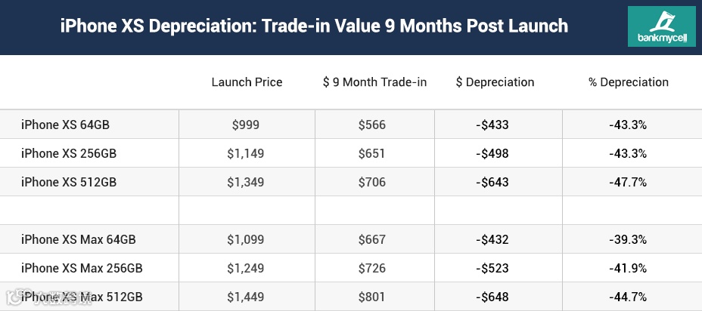The image size is (702, 311).
Task: Select the $801 trade-in value cell
Action: [x=371, y=297]
